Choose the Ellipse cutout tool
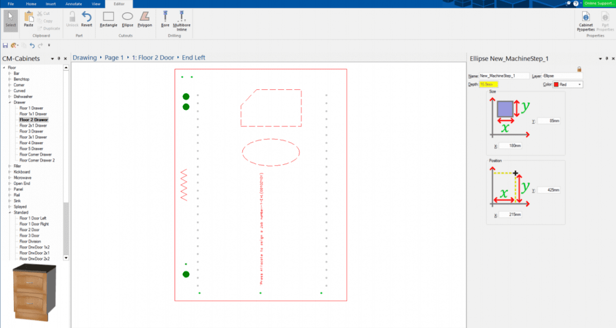The height and width of the screenshot is (328, 616). coord(127,19)
